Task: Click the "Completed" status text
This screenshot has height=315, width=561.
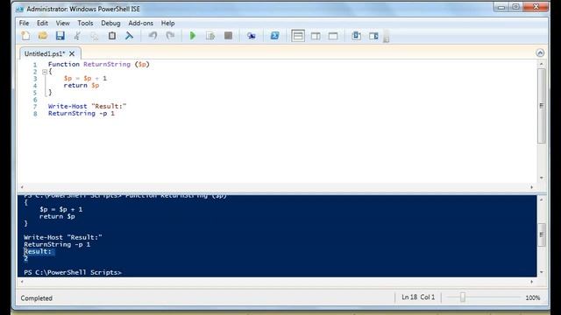Action: [x=37, y=297]
